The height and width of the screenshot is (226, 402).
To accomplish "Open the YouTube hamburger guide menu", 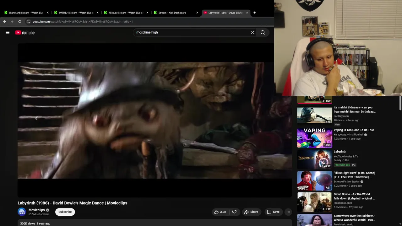I will [8, 32].
